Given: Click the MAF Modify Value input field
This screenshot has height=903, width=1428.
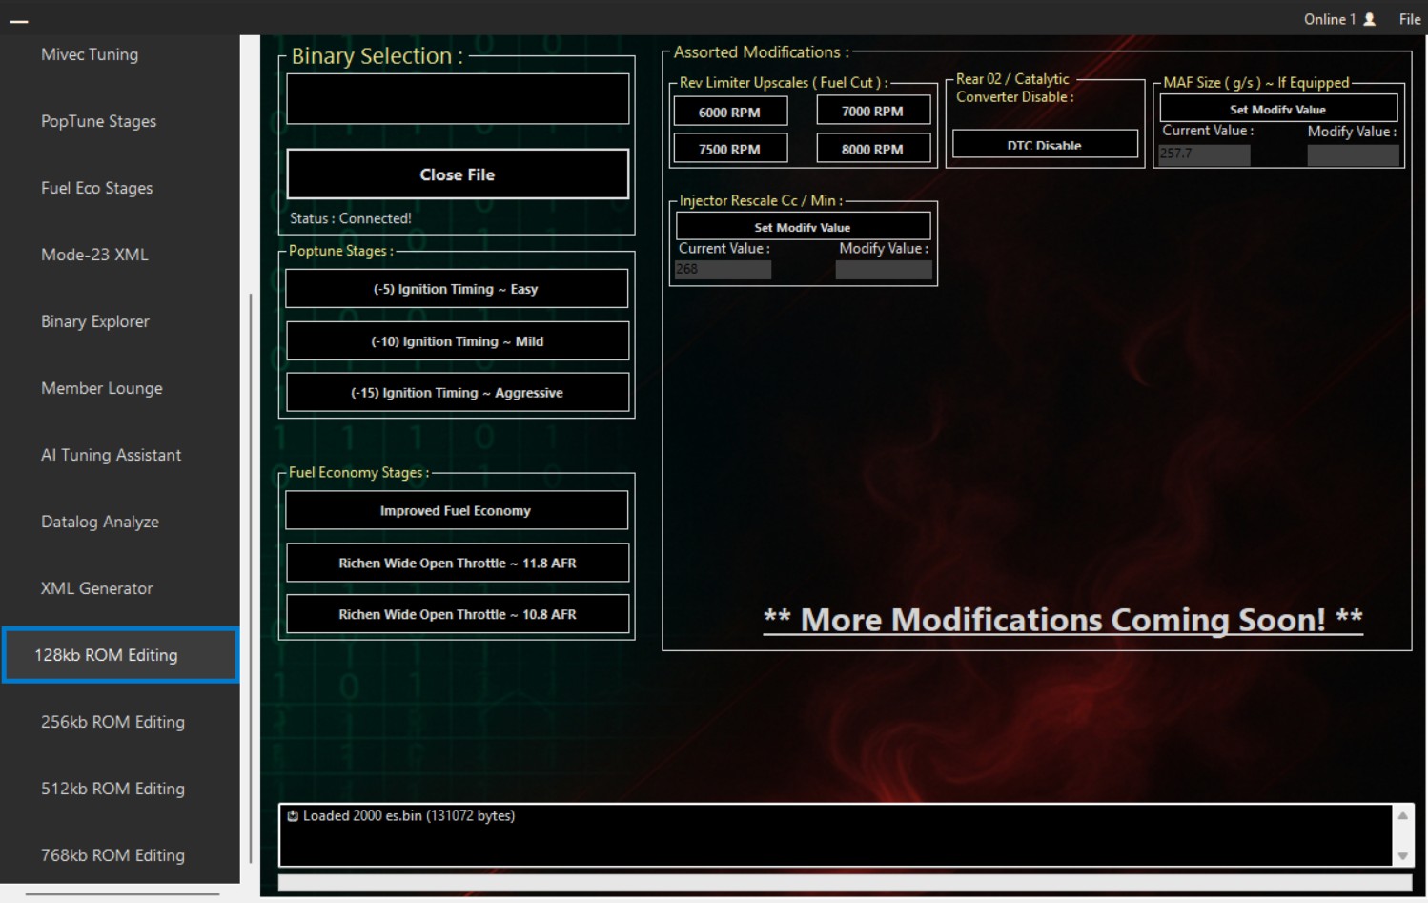Looking at the screenshot, I should (x=1353, y=154).
